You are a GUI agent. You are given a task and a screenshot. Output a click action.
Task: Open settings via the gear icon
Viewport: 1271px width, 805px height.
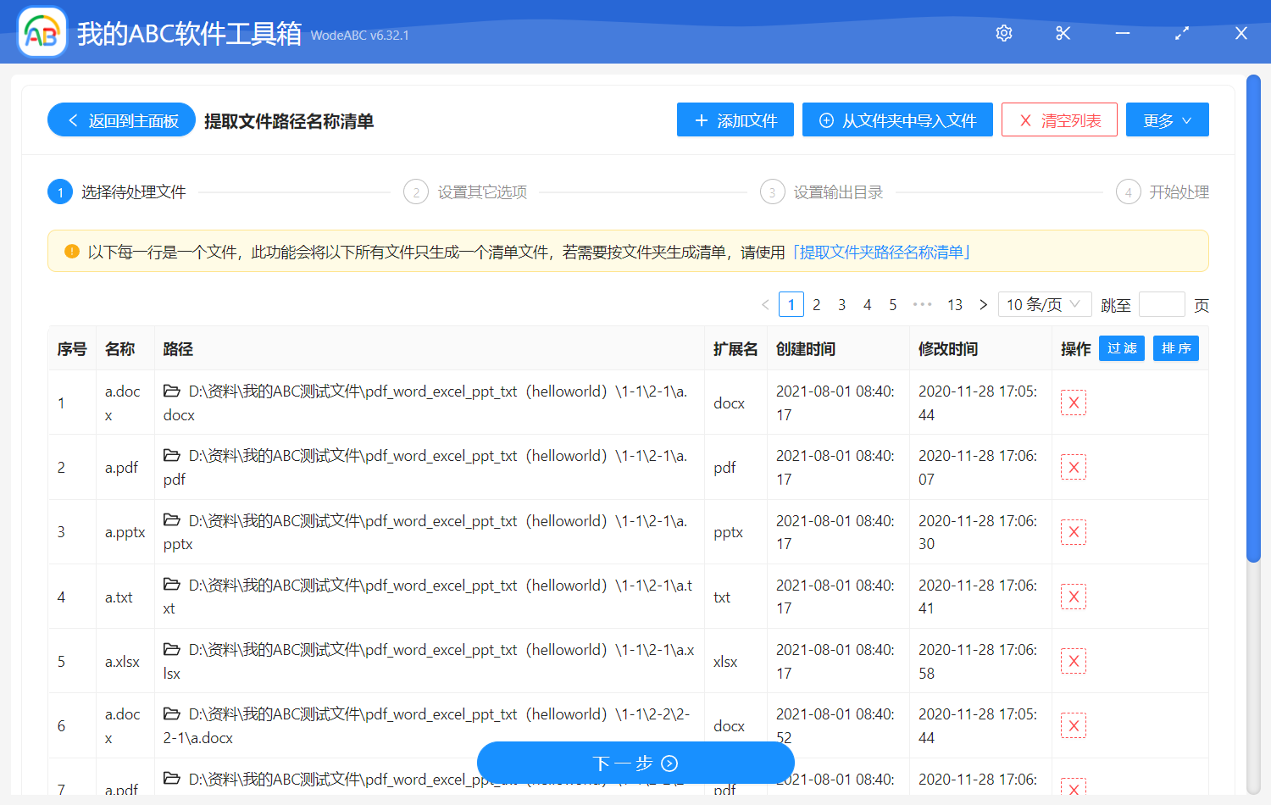pos(1003,33)
